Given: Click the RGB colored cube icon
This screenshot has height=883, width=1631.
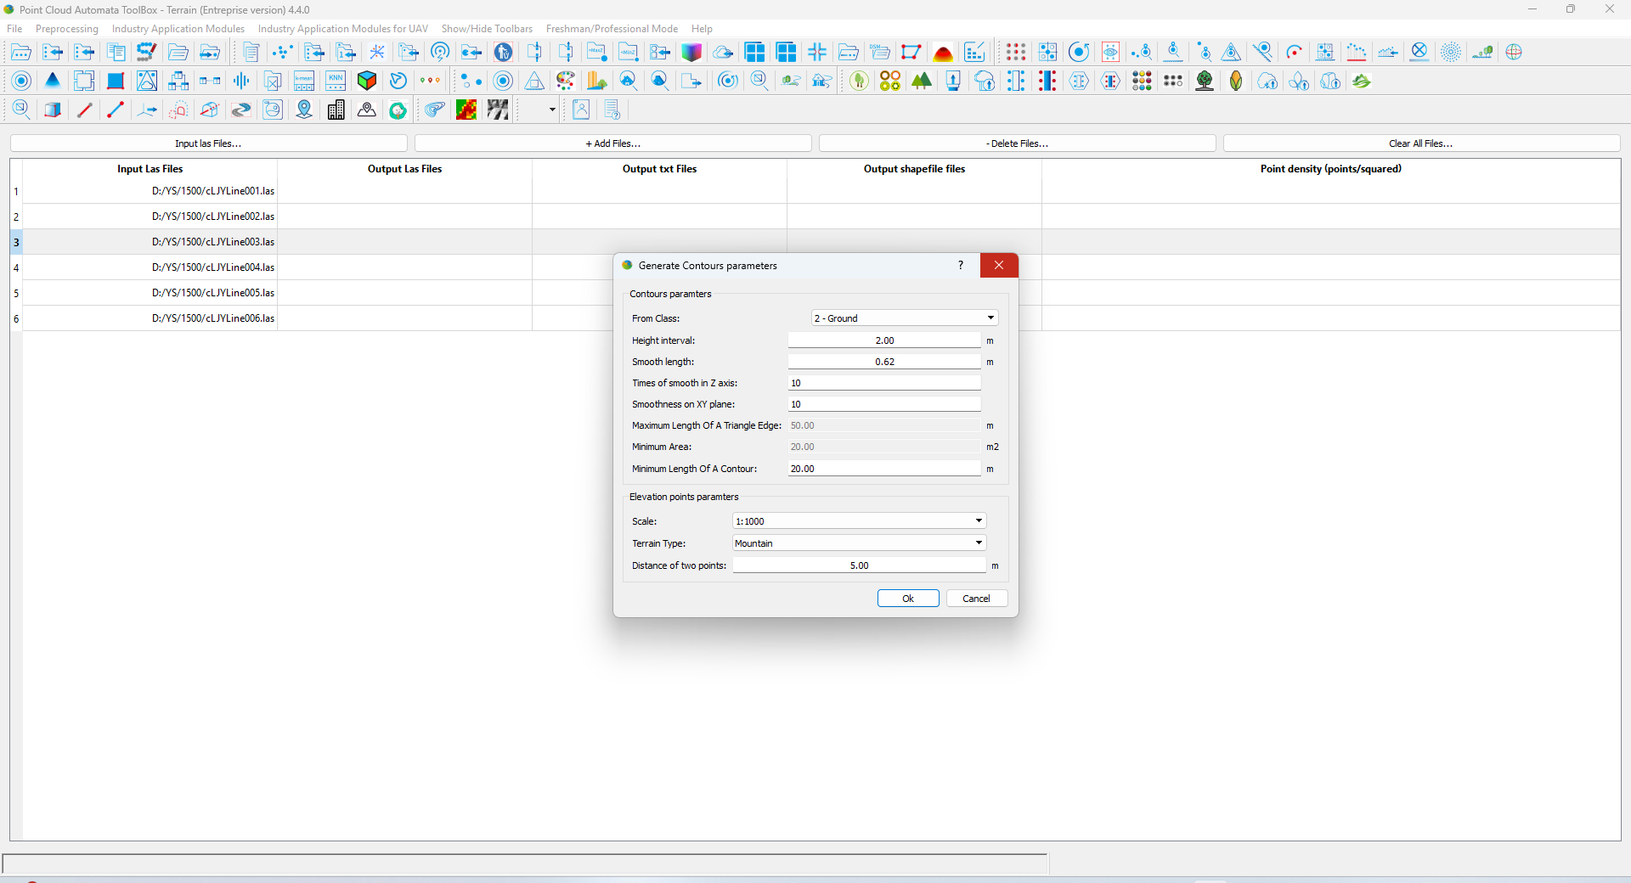Looking at the screenshot, I should (x=367, y=82).
